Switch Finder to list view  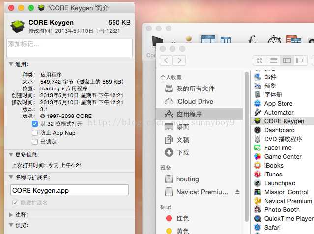(x=273, y=60)
